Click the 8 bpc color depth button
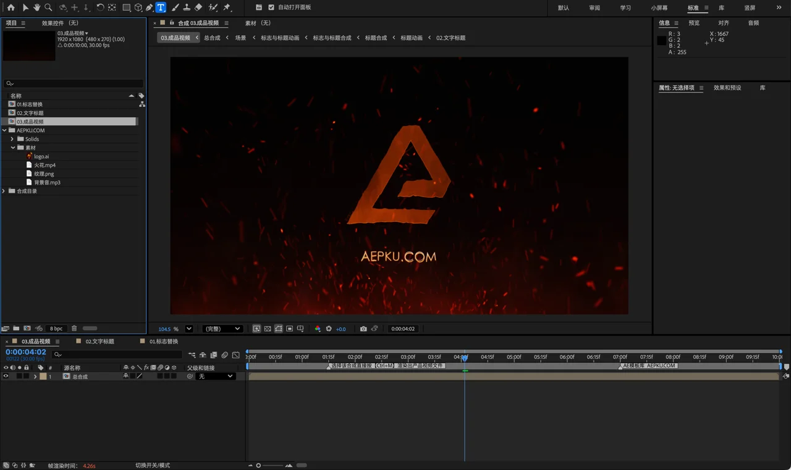 (x=56, y=329)
